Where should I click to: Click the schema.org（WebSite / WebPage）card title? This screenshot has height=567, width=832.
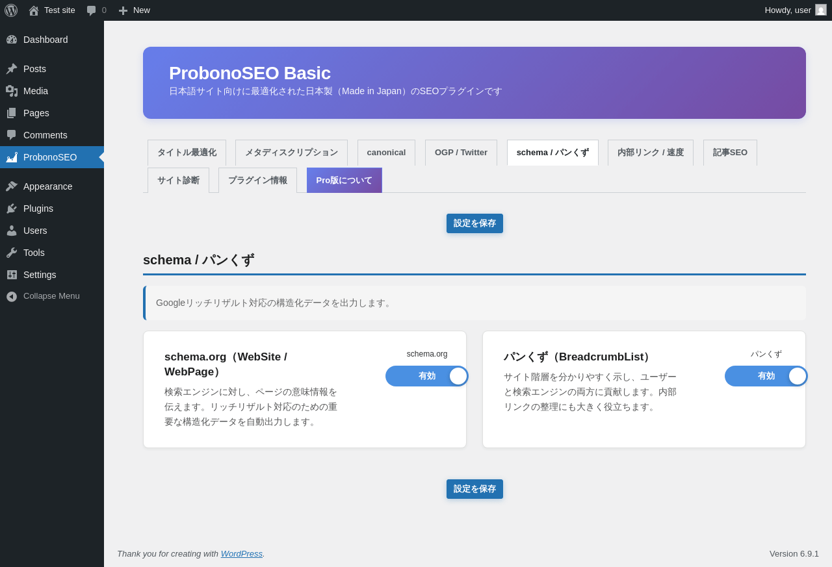(x=226, y=364)
